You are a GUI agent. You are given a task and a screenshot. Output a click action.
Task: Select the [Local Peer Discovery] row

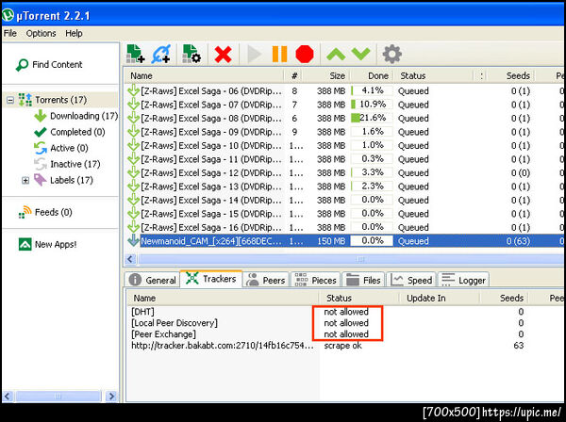pos(344,323)
